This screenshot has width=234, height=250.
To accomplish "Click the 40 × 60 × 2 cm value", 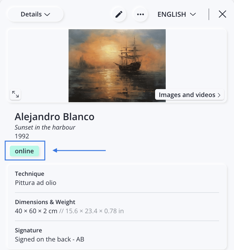I will tap(36, 211).
